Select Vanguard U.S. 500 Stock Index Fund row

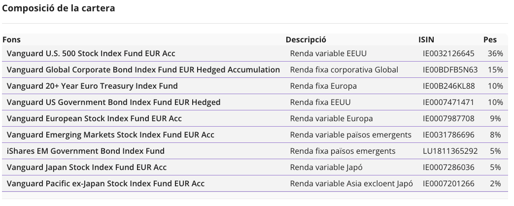[255, 53]
